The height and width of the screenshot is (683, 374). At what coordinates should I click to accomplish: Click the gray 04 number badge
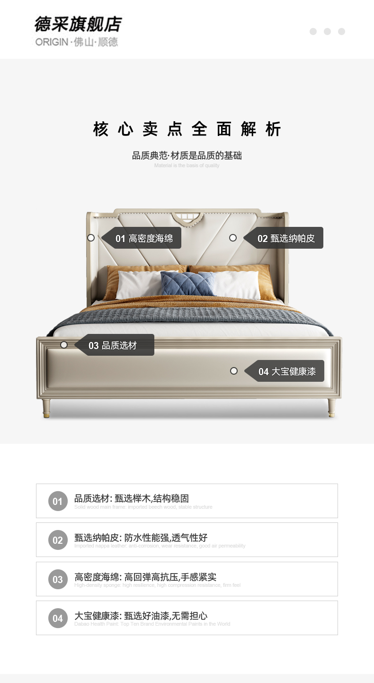58,619
